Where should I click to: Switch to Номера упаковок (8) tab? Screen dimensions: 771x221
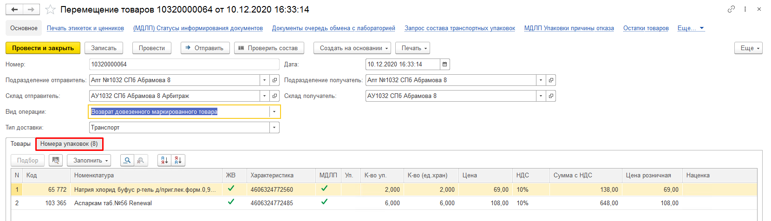(69, 144)
